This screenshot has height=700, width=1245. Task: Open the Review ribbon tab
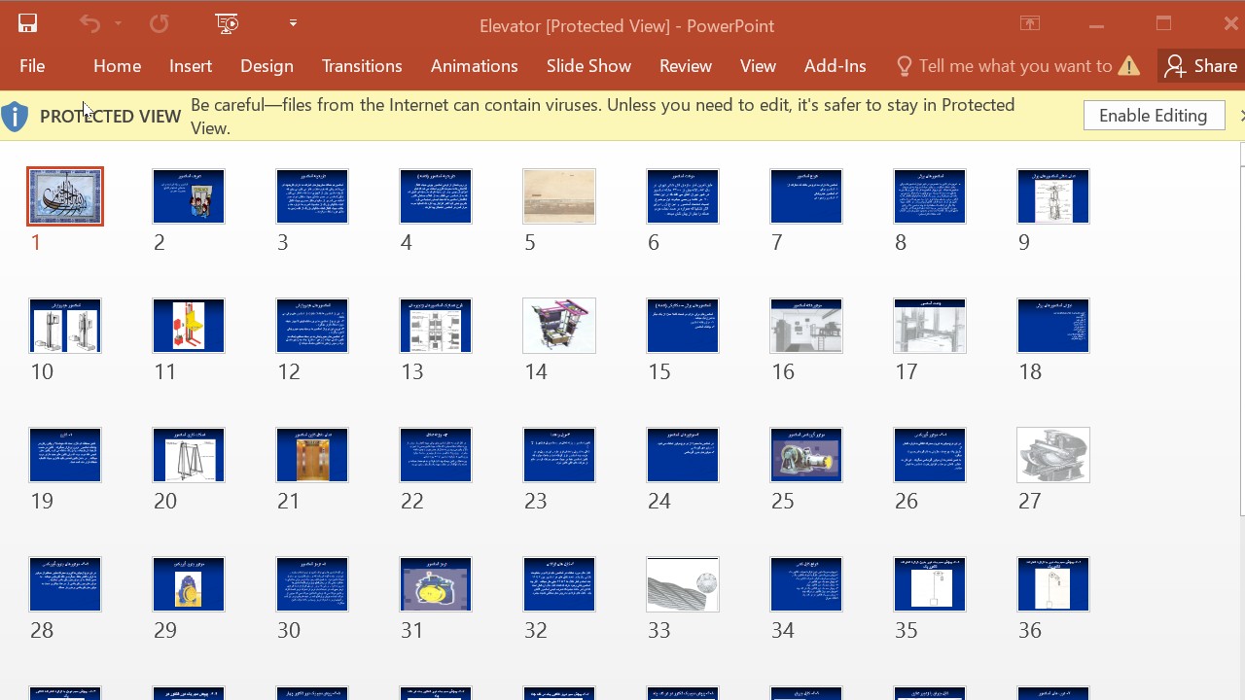pos(686,66)
